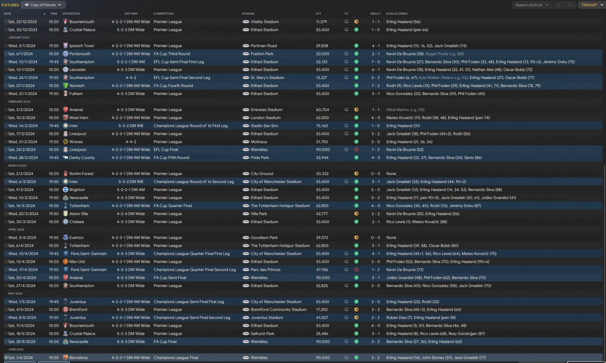Click the stadium icon beside Stadio San Siro
The image size is (606, 363).
[246, 126]
